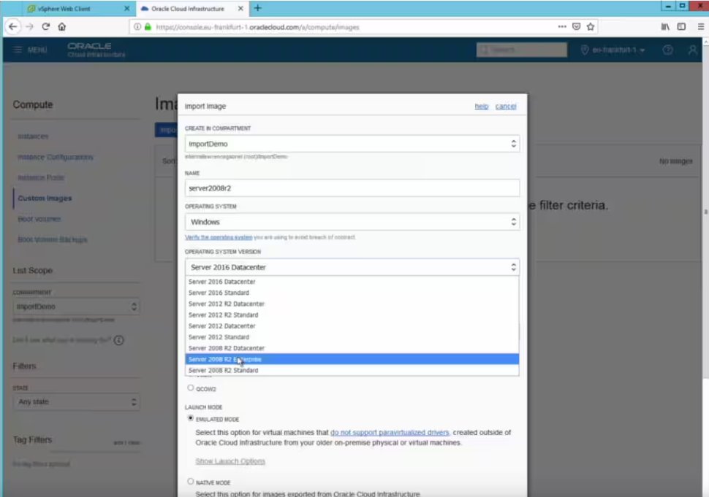Select highlighted Server 2008 R2 Enterprise option
709x497 pixels.
[x=352, y=359]
